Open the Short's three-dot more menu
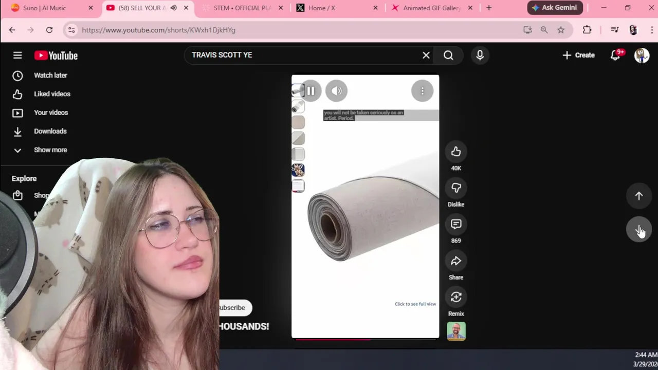This screenshot has height=370, width=658. tap(422, 91)
